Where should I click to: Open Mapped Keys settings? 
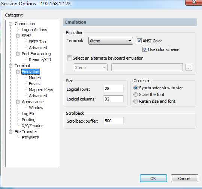tap(41, 90)
